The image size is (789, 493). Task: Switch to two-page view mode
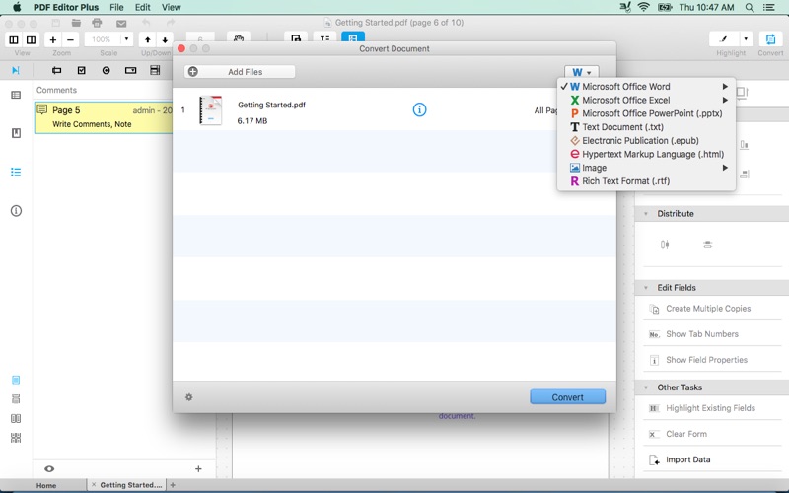16,418
